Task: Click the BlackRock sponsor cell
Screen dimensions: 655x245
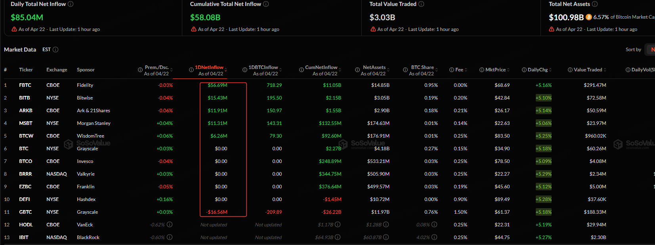Action: point(88,237)
